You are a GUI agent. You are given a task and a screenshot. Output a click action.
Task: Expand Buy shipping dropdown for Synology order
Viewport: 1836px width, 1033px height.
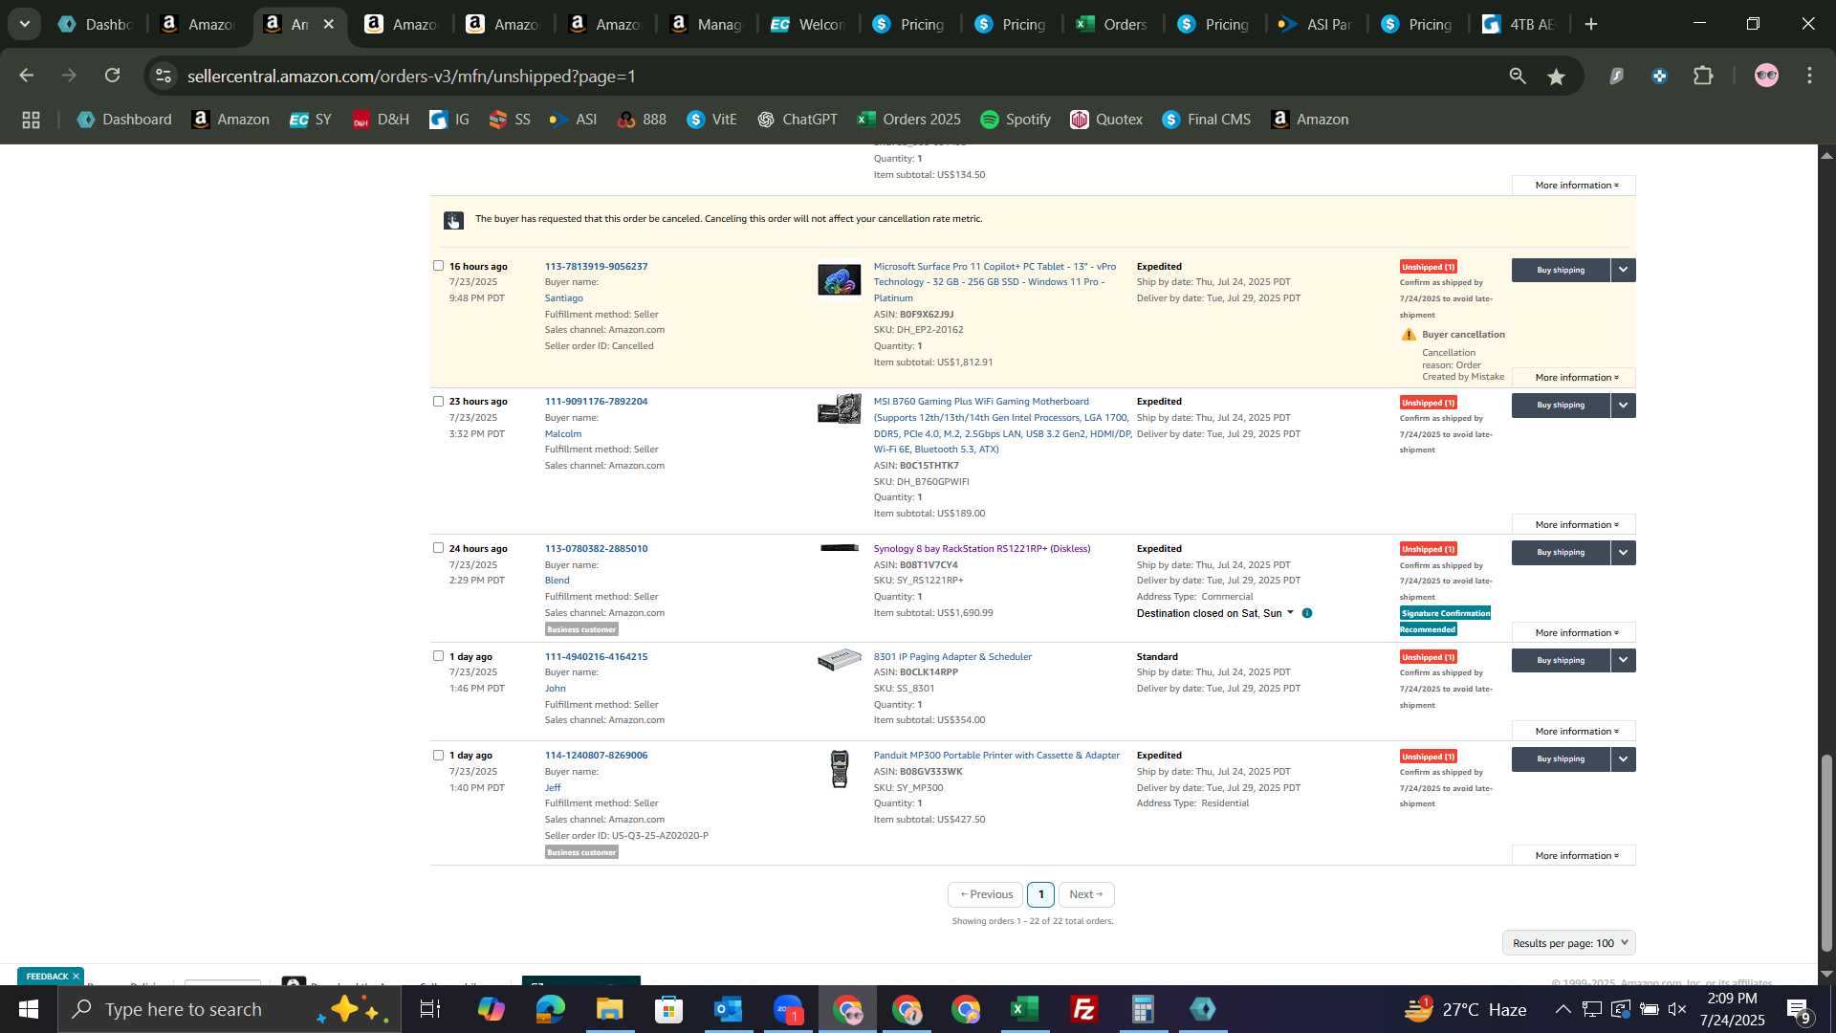click(x=1624, y=552)
